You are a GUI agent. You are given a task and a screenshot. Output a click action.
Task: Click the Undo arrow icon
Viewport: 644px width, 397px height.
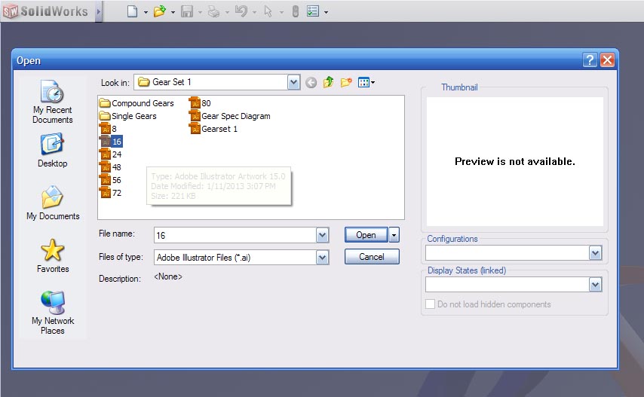(241, 11)
